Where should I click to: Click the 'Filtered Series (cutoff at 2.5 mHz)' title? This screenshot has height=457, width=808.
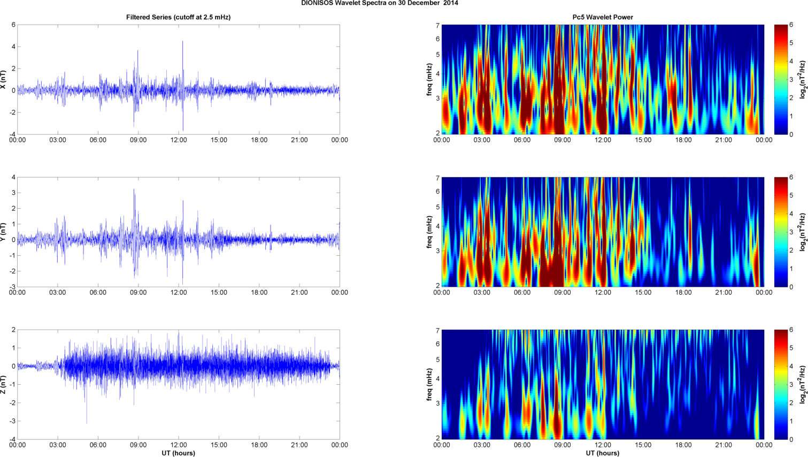(179, 17)
